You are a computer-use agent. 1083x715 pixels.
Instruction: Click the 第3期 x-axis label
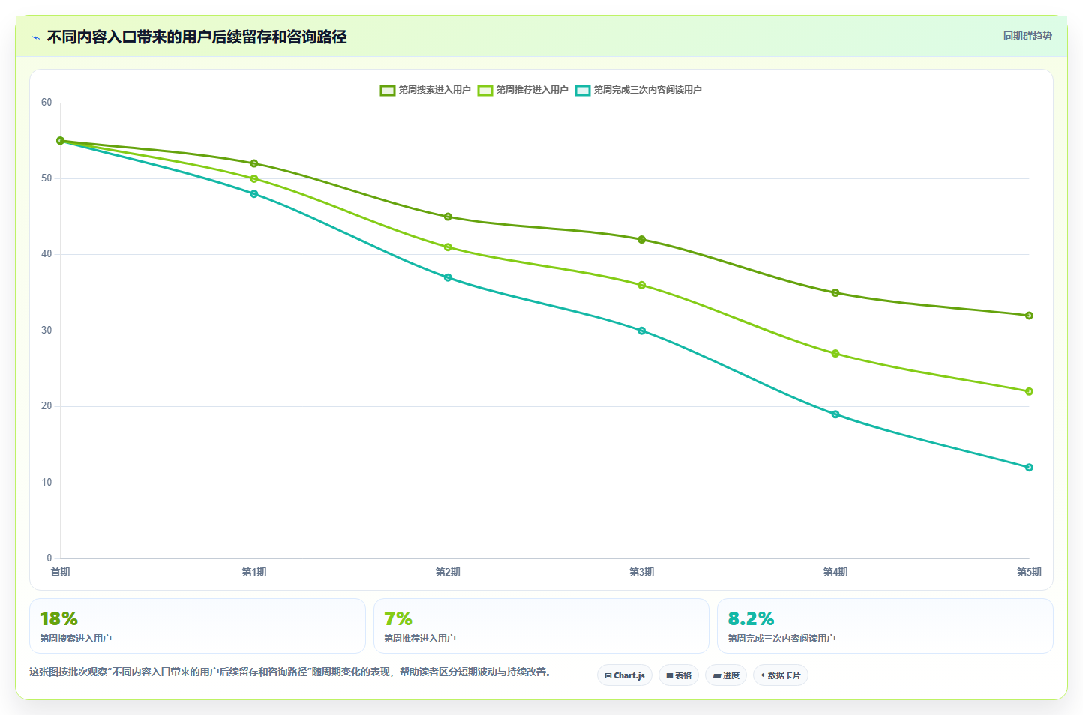coord(641,572)
